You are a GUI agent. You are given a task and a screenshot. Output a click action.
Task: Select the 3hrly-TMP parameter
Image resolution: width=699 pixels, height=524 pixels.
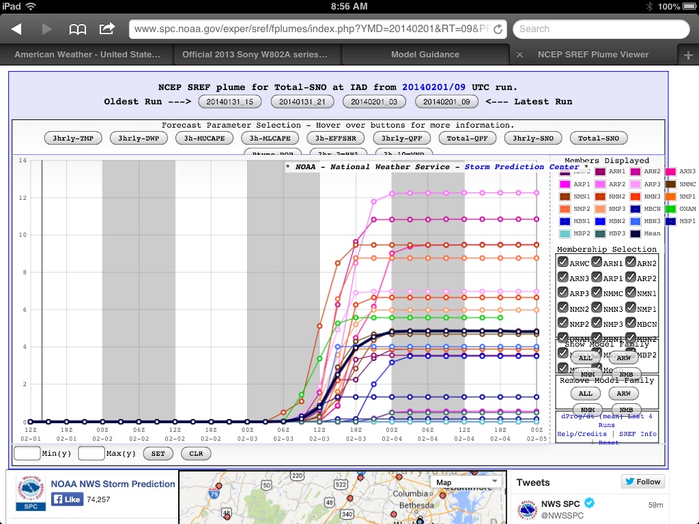[73, 138]
